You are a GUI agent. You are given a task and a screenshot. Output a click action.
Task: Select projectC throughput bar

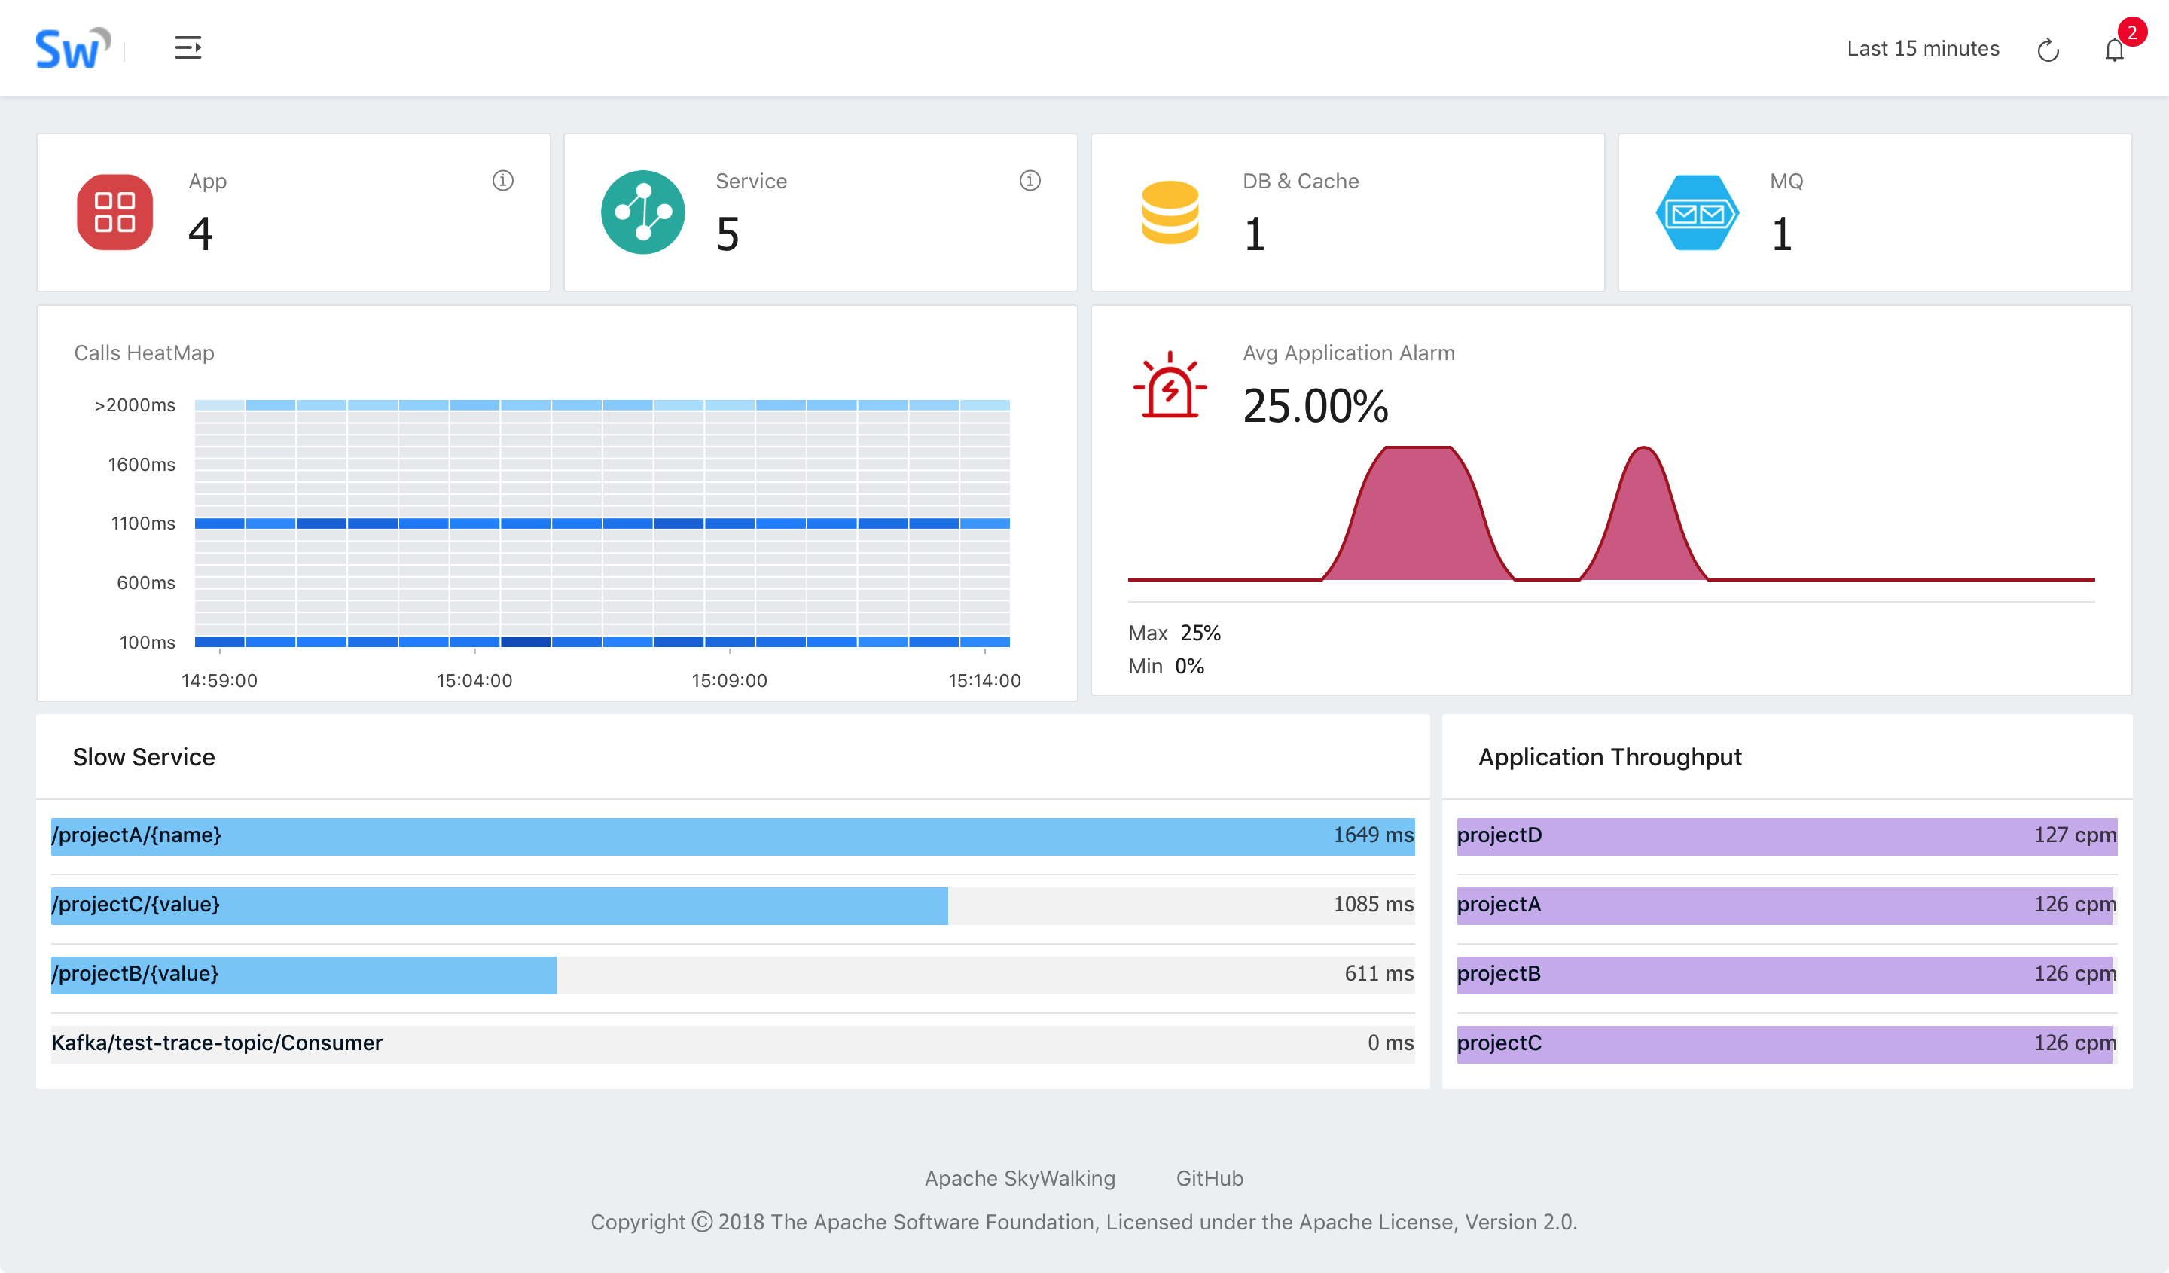pos(1787,1044)
